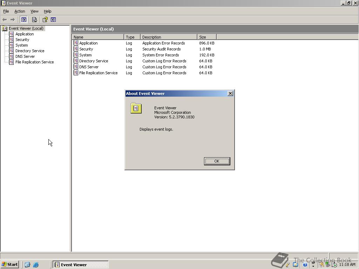Viewport: 359px width, 269px height.
Task: Click the Show Desktop quick launch icon
Action: [27, 265]
